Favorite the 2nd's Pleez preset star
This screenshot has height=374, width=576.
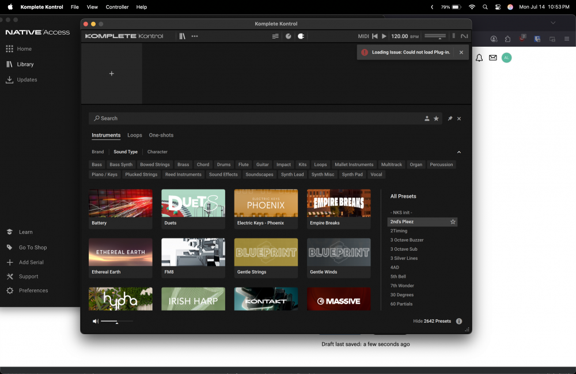click(453, 222)
